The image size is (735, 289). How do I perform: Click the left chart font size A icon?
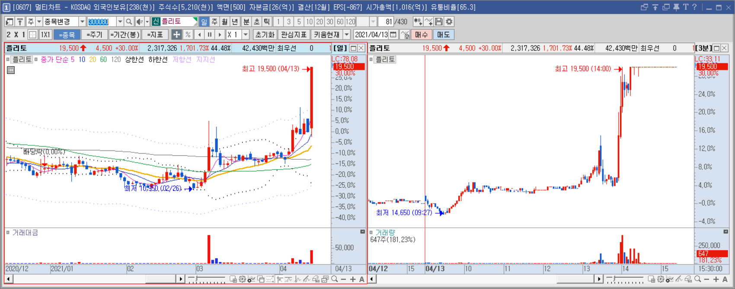point(362,280)
